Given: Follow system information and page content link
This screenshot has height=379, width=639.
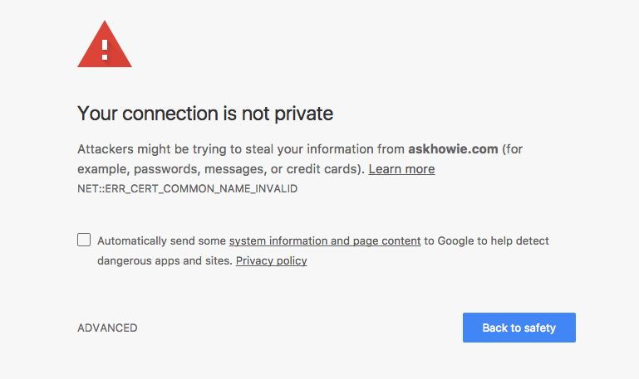Looking at the screenshot, I should coord(325,241).
